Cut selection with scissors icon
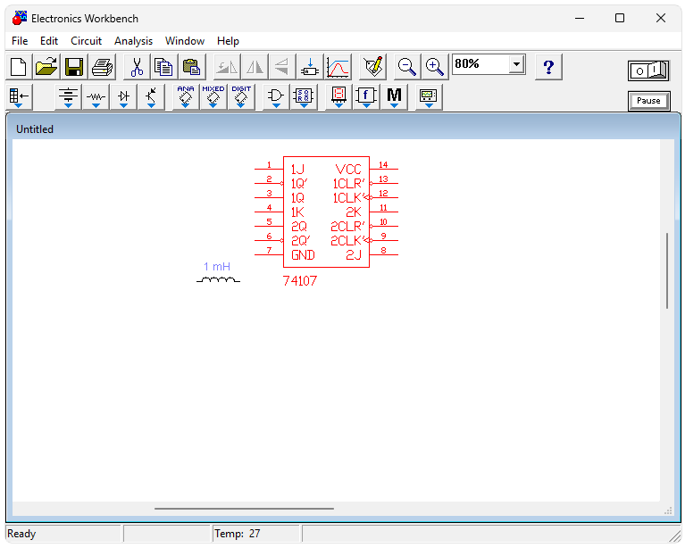 (x=137, y=67)
